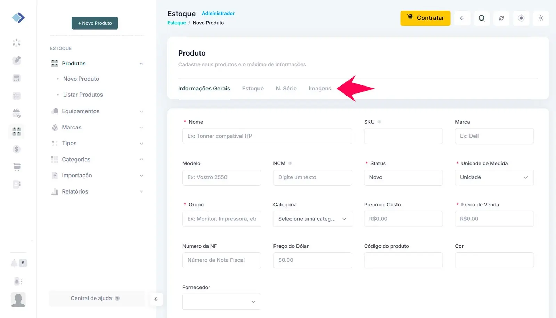Screen dimensions: 556x318
Task: Open notifications bell icon
Action: pyautogui.click(x=14, y=263)
